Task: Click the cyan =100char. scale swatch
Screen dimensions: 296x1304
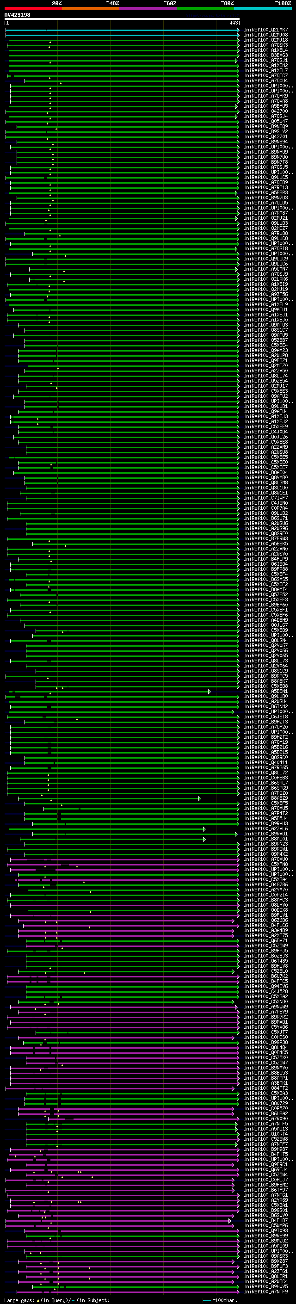Action: [x=207, y=1300]
